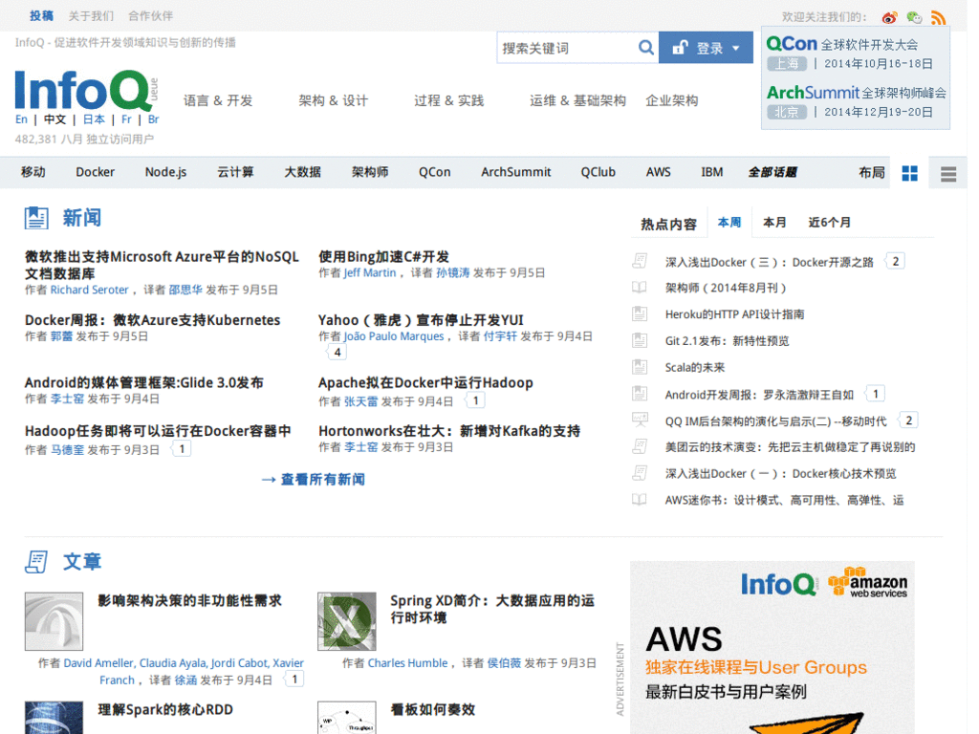Open comment bubble for Android开发周报 hot item

coord(876,394)
